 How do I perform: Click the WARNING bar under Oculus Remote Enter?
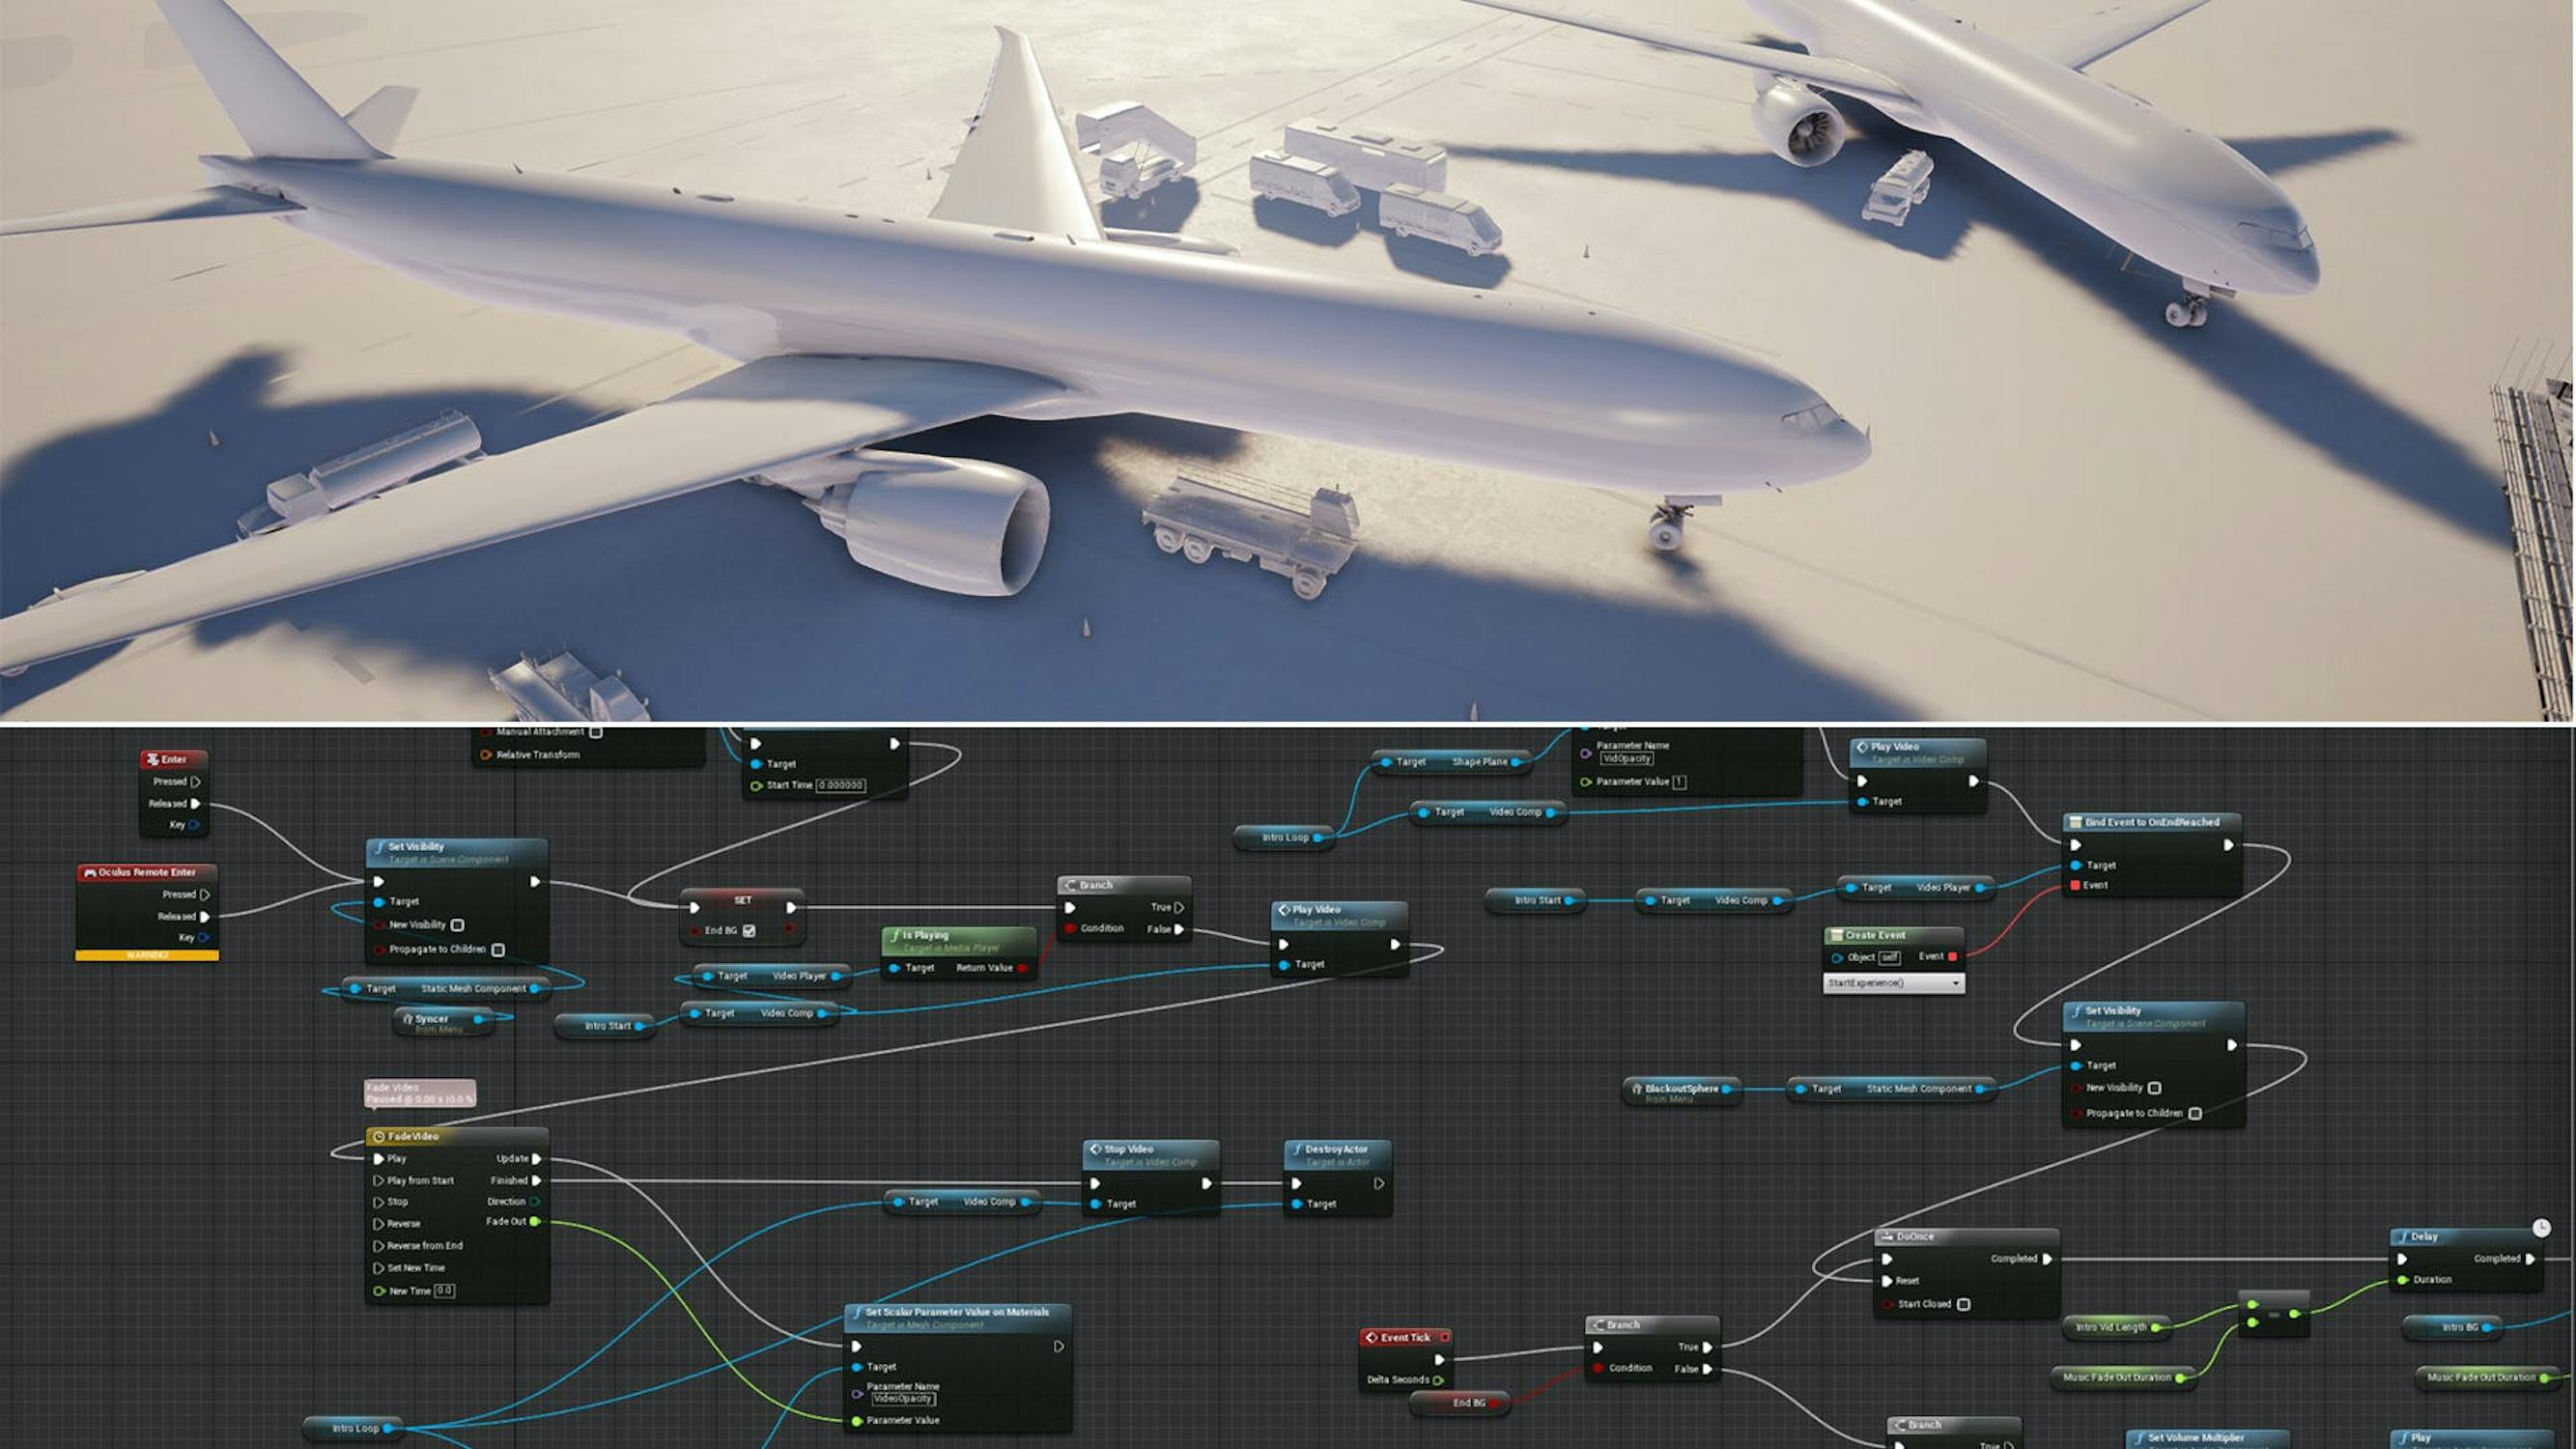click(147, 956)
